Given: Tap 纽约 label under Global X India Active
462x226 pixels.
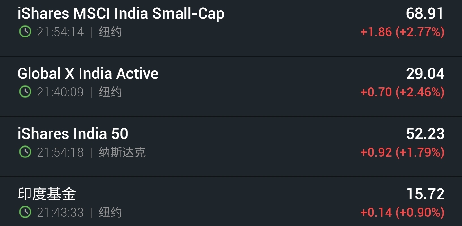Looking at the screenshot, I should [110, 92].
